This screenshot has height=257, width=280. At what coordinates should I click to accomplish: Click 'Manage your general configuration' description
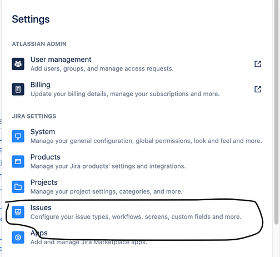[x=146, y=141]
